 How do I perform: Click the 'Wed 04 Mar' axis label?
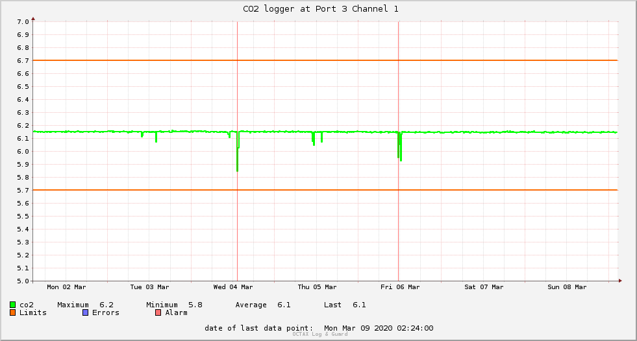click(x=232, y=287)
